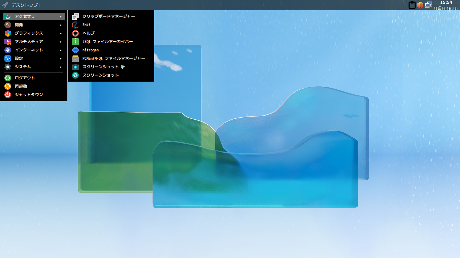460x258 pixels.
Task: Choose シャットダウン to power off
Action: click(x=34, y=95)
